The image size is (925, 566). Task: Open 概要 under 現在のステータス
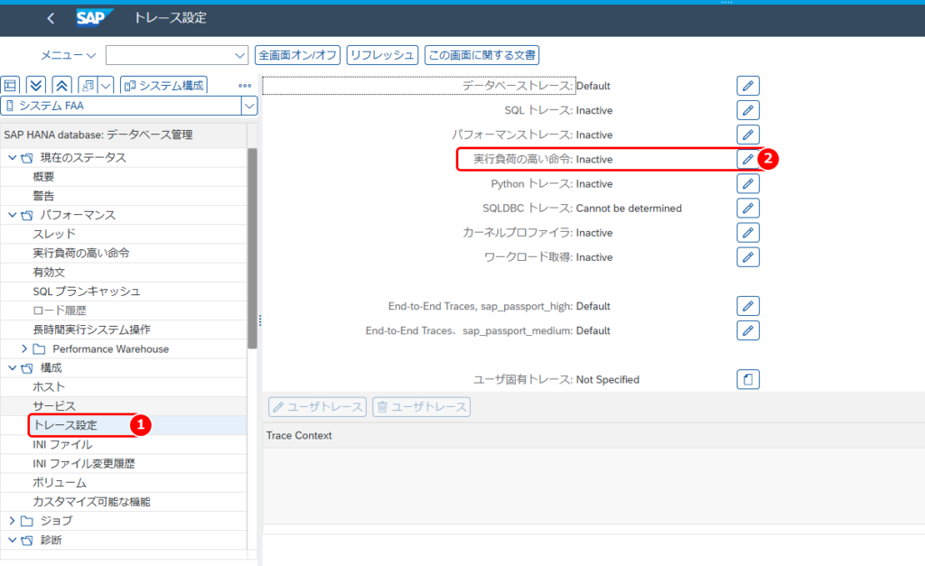43,177
